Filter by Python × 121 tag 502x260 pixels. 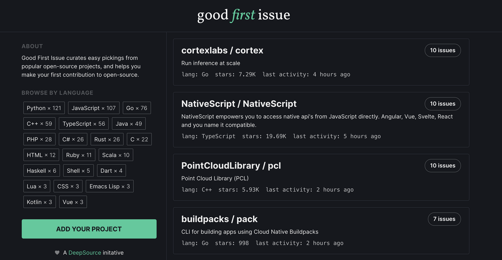44,108
